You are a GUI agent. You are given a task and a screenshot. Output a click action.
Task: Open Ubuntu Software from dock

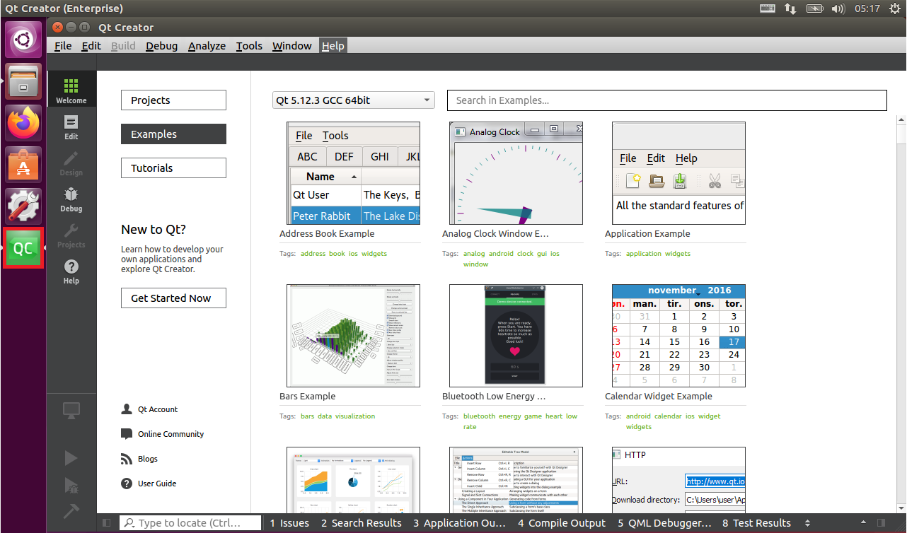pos(24,164)
